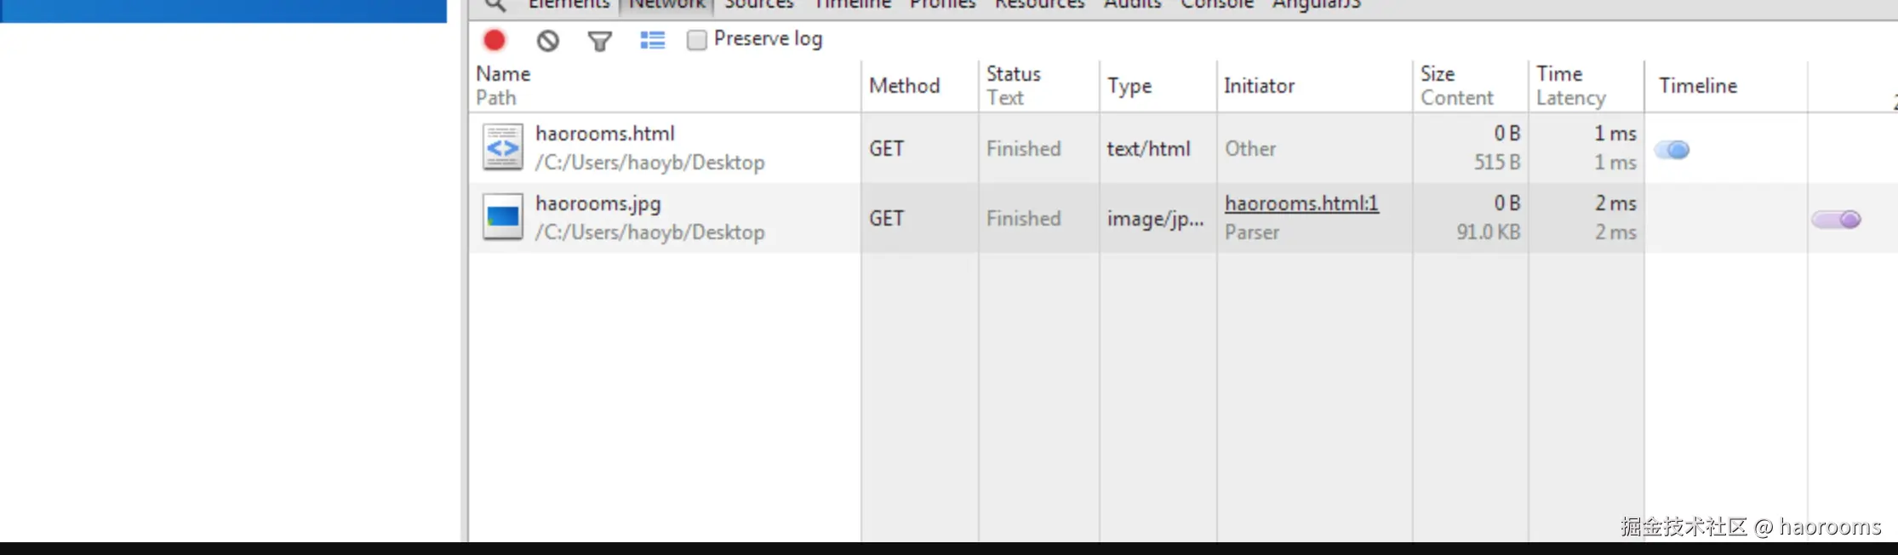The image size is (1898, 555).
Task: Click the blue timeline bar for haorooms.html
Action: click(x=1672, y=150)
